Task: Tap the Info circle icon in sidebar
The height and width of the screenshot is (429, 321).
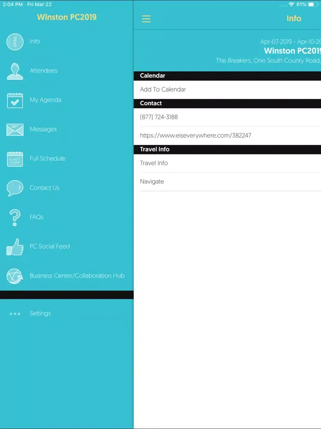Action: point(15,42)
